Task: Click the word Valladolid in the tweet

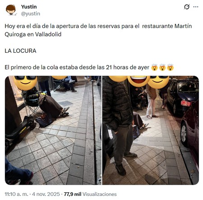Action: point(48,34)
